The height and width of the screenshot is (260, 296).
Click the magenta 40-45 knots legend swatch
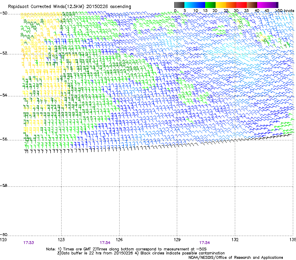coord(262,5)
